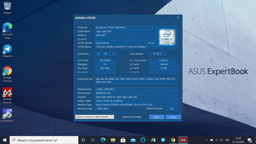Viewport: 256px width, 144px height.
Task: Click the taskbar search box
Action: pos(44,140)
